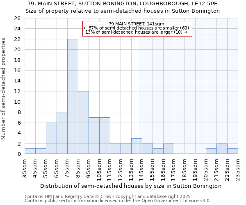Click the bar of height 2 at 165sqm
The height and width of the screenshot is (205, 246).
(x=169, y=149)
